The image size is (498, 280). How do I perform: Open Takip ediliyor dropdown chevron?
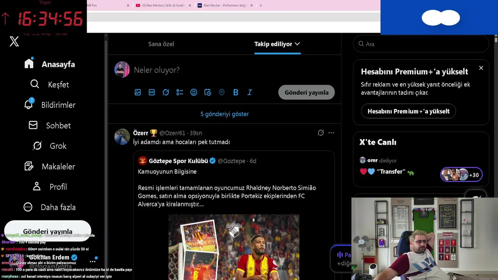pyautogui.click(x=297, y=44)
